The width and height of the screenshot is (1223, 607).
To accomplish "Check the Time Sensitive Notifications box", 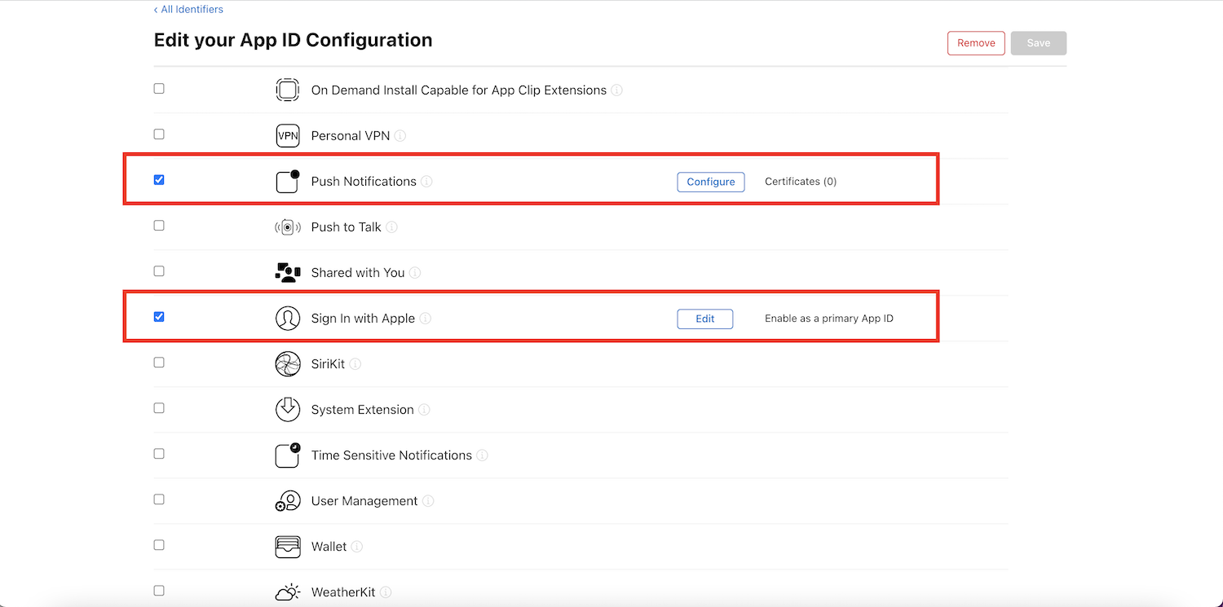I will [159, 454].
